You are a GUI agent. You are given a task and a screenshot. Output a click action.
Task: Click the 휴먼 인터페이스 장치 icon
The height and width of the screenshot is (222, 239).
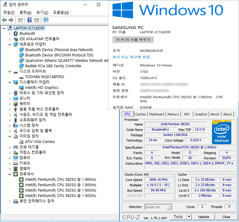tap(16, 202)
